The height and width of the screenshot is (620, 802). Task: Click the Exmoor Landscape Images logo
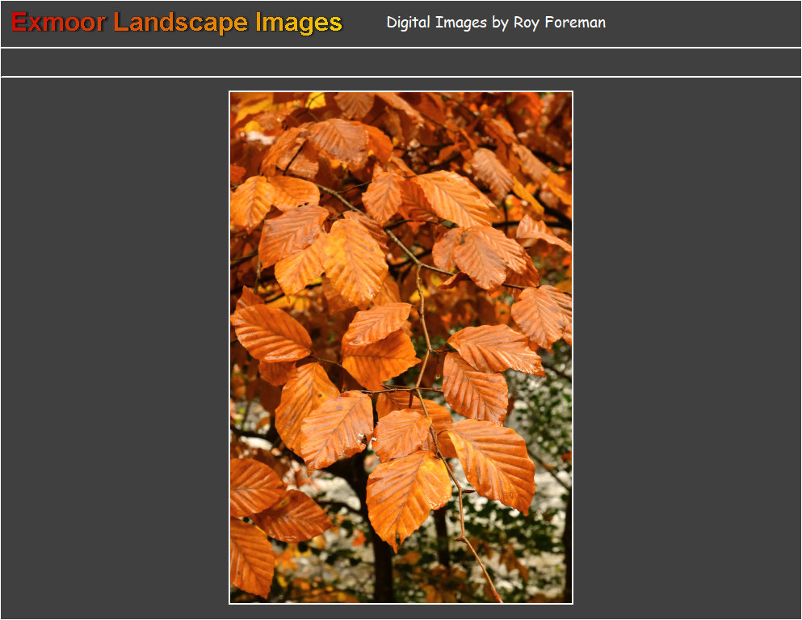[177, 23]
